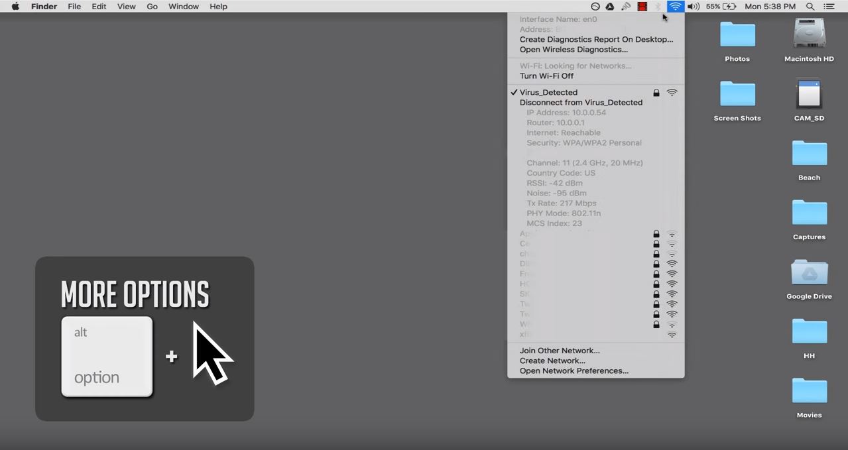Open the Go menu
Image resolution: width=848 pixels, height=450 pixels.
pos(152,7)
